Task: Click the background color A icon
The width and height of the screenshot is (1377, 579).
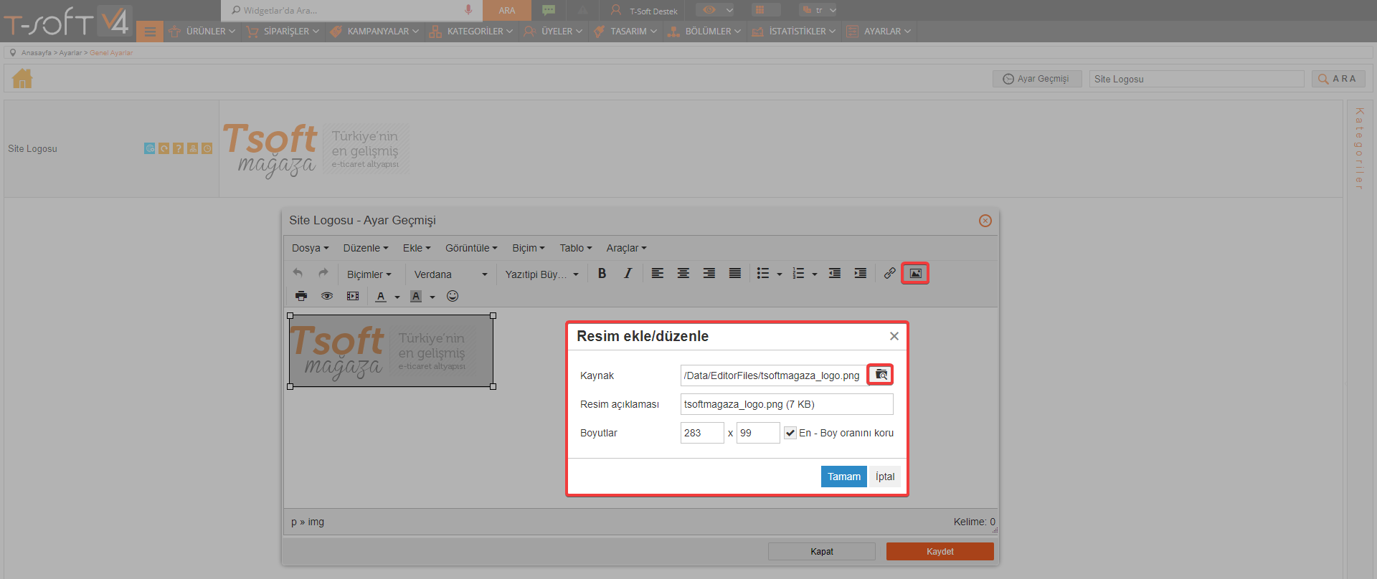Action: click(416, 296)
